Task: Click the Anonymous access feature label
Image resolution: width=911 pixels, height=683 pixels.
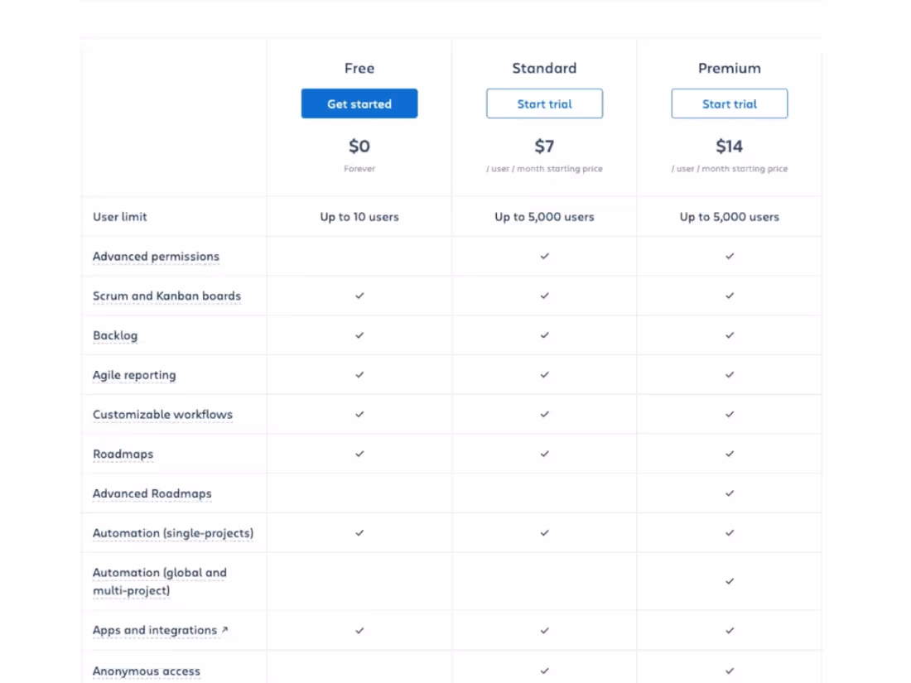Action: [146, 671]
